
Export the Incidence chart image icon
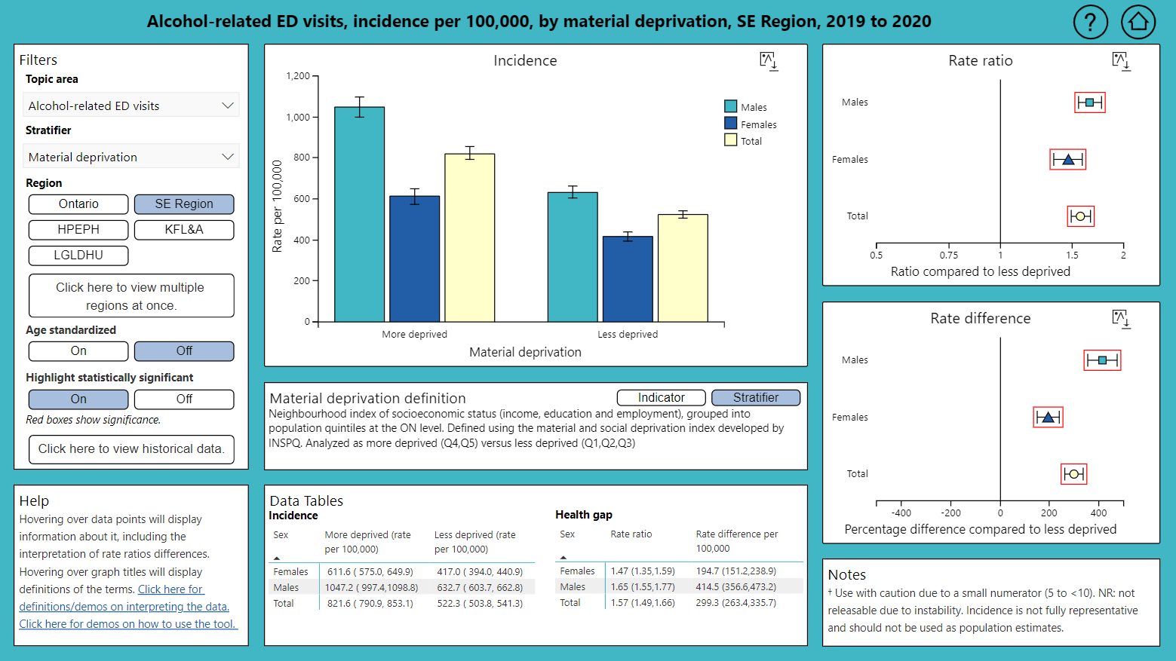pyautogui.click(x=769, y=61)
